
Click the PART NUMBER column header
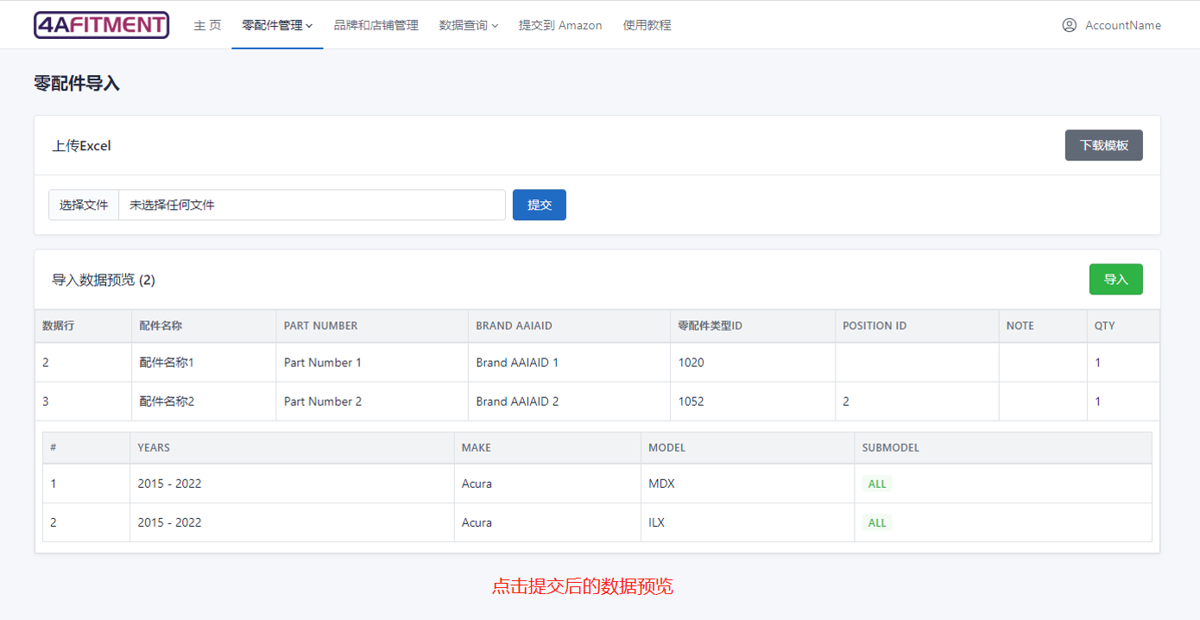coord(320,326)
